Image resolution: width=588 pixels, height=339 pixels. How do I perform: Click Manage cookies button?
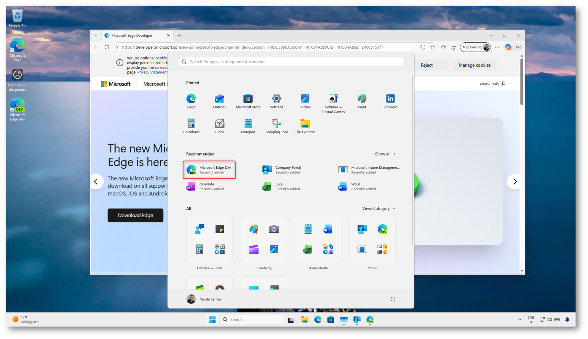tap(474, 65)
